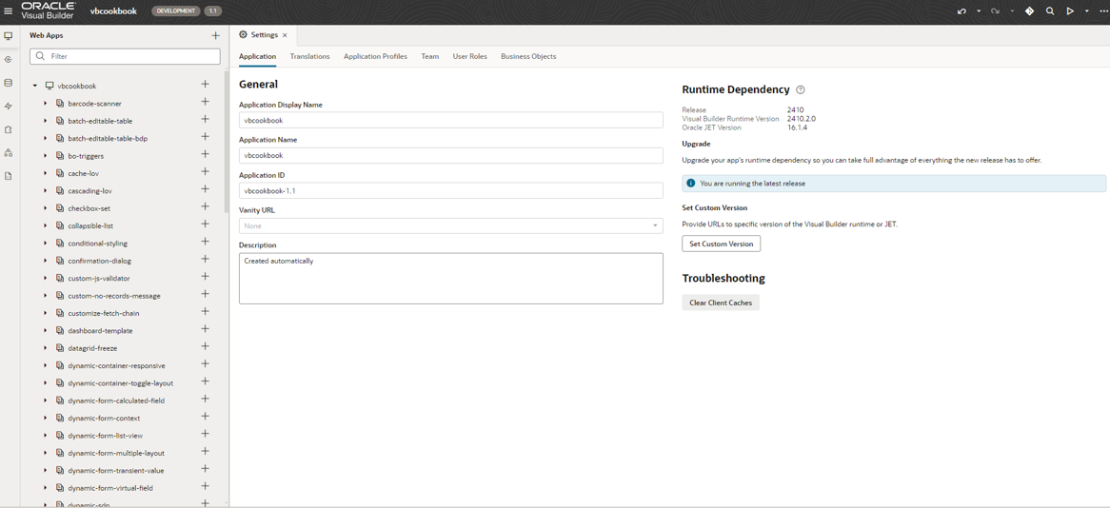
Task: Run the app with Preview play icon
Action: click(1070, 11)
